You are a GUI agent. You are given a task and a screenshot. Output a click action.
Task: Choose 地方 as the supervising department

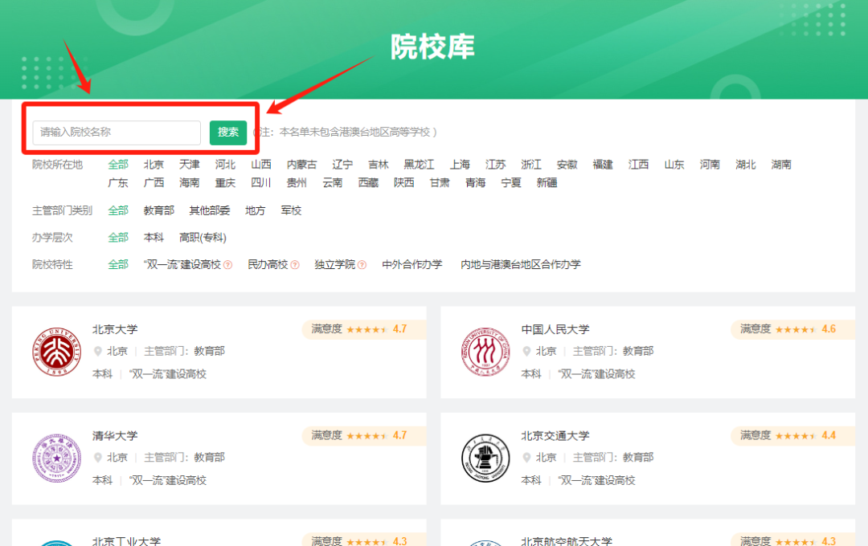point(256,210)
